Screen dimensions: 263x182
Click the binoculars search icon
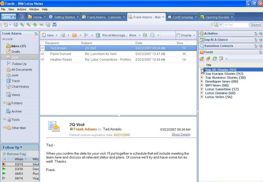[x=54, y=25]
